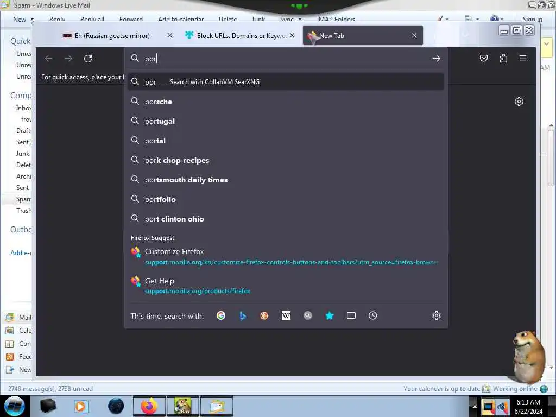The height and width of the screenshot is (417, 556).
Task: Open Windows Media Player taskbar icon
Action: (80, 406)
